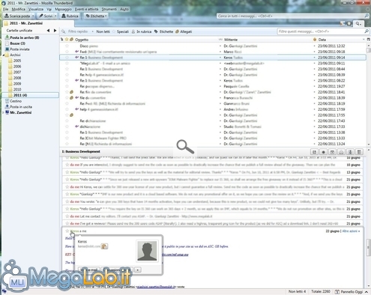The height and width of the screenshot is (295, 371).
Task: Click the attachment column header icon
Action: [x=71, y=40]
